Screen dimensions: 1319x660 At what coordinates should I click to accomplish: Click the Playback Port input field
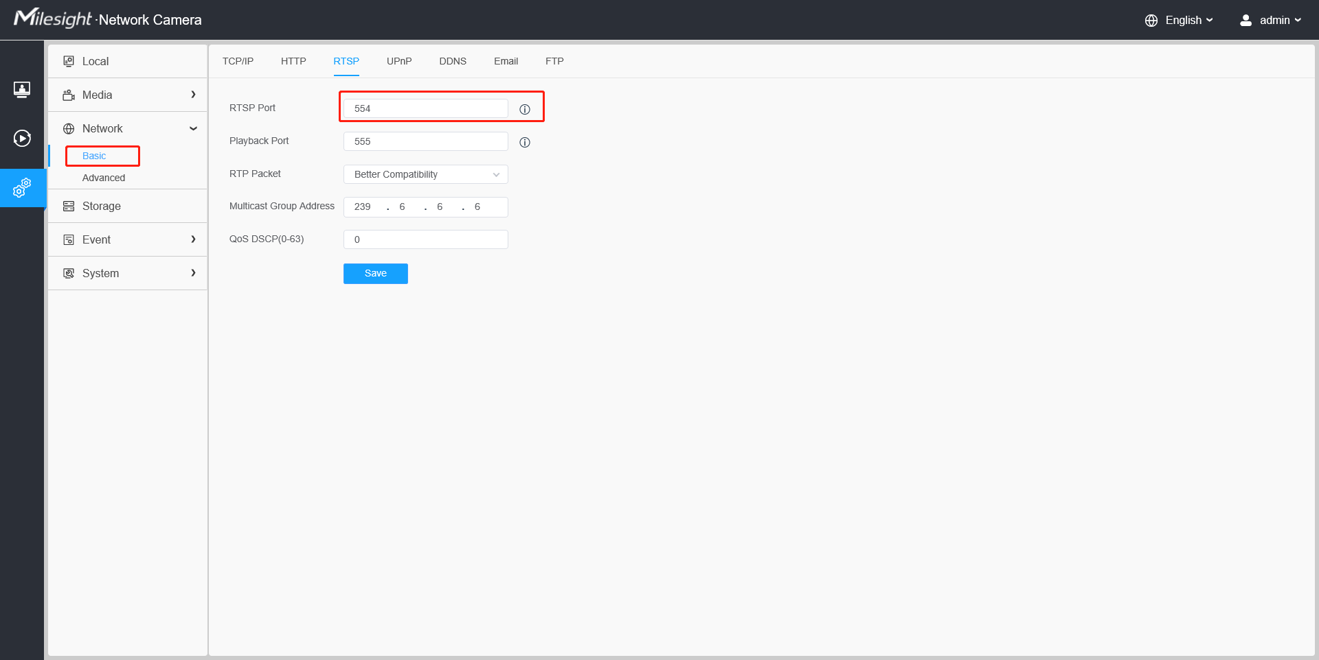coord(426,141)
